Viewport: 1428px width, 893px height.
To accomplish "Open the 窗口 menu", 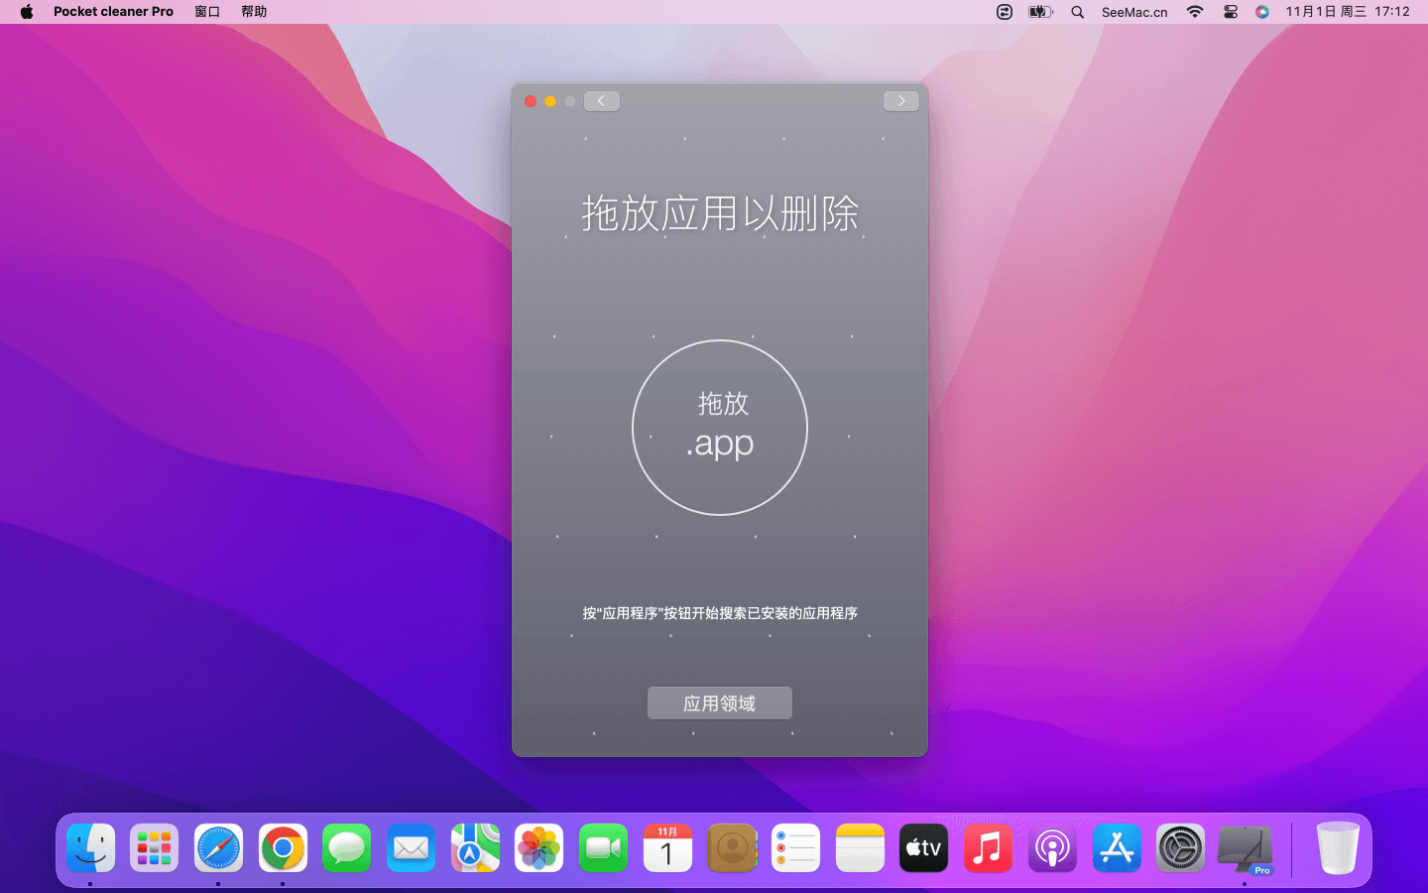I will click(207, 12).
